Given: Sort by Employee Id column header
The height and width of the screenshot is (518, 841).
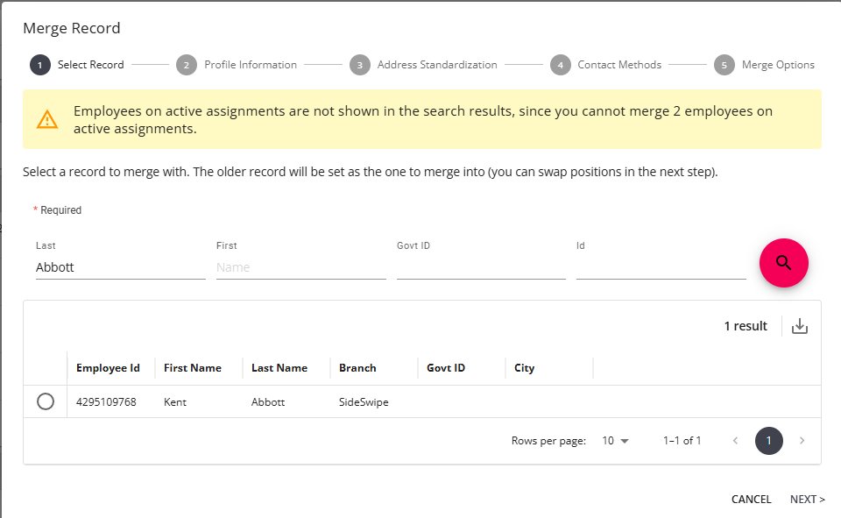Looking at the screenshot, I should 108,368.
